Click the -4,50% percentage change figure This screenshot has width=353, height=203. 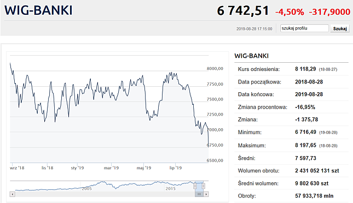click(290, 12)
